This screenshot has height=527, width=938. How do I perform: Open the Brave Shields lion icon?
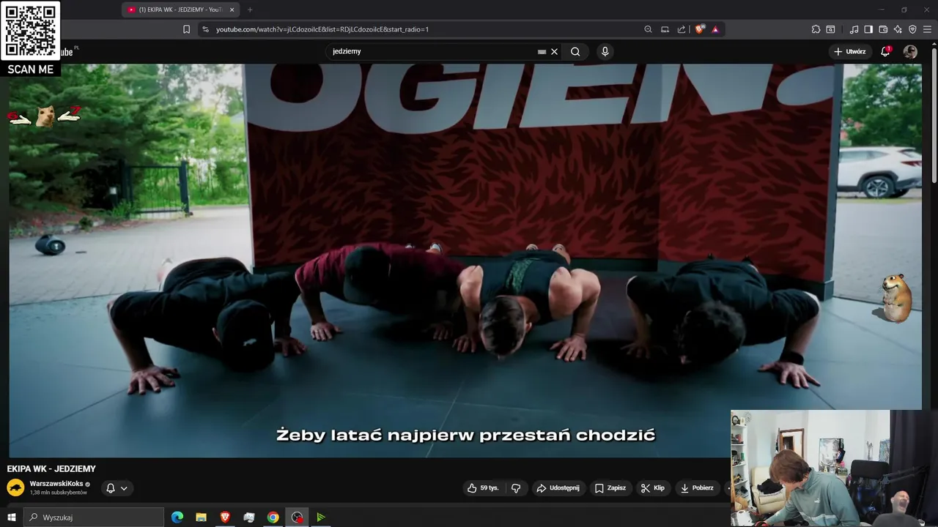coord(700,29)
